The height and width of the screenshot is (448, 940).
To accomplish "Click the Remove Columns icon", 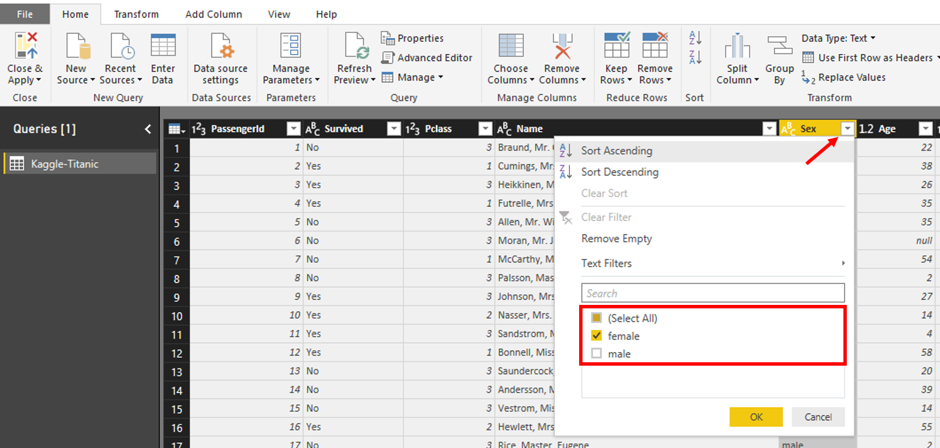I will coord(561,47).
